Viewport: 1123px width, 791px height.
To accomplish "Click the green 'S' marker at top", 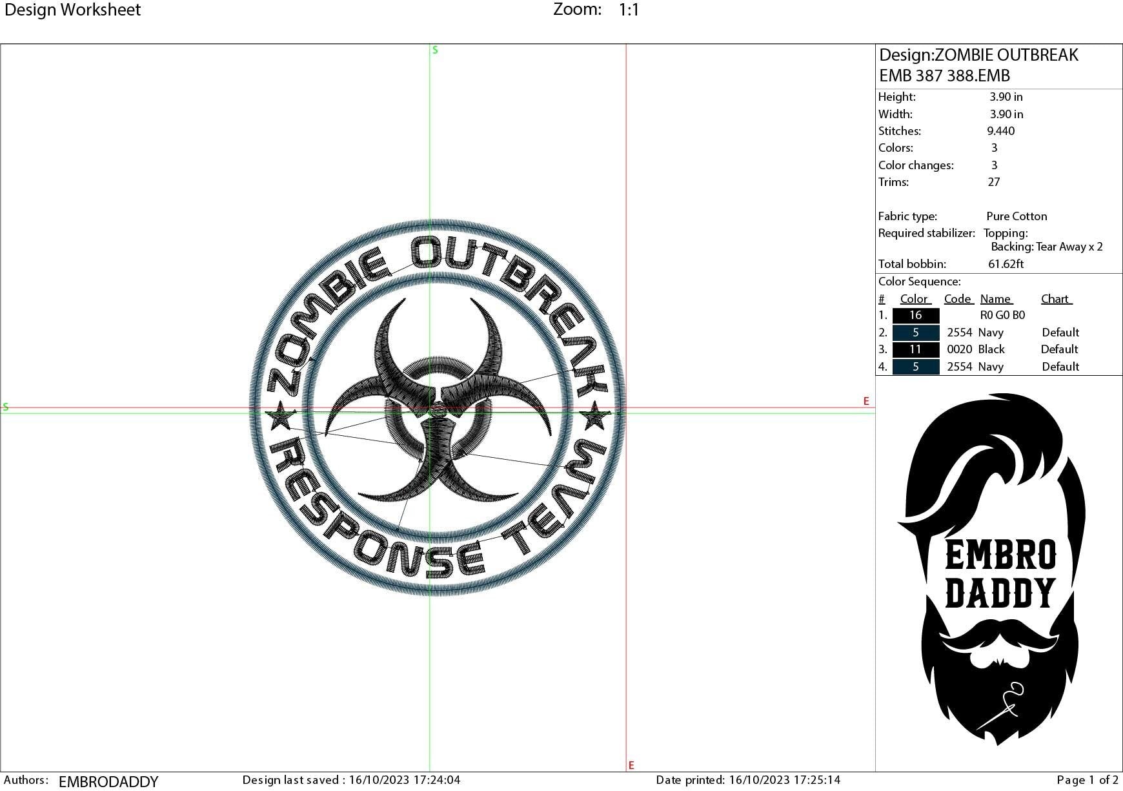I will pyautogui.click(x=435, y=50).
